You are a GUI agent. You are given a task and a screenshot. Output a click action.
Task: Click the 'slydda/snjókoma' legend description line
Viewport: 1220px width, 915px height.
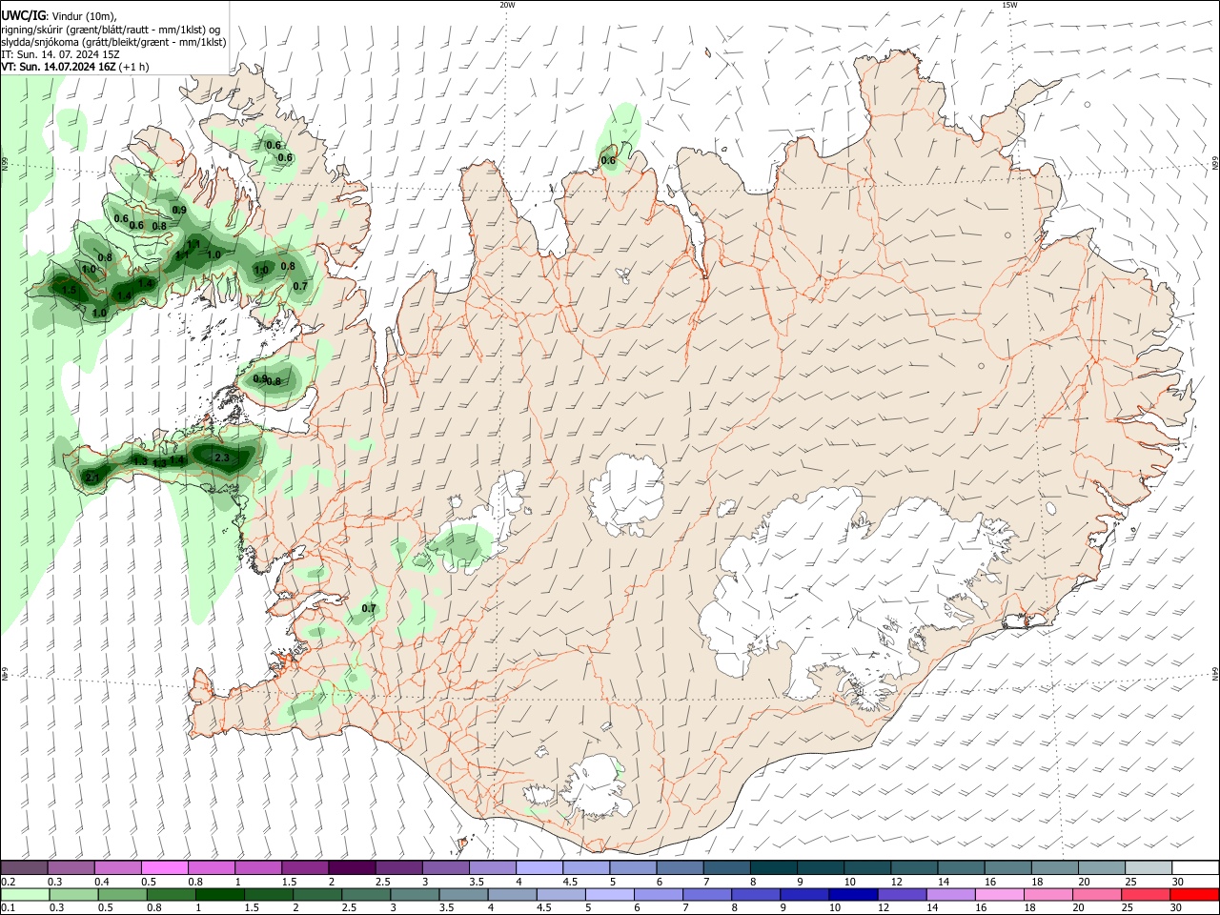[113, 42]
